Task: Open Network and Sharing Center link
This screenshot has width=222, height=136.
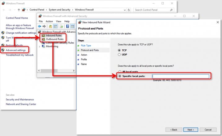Action: click(21, 104)
